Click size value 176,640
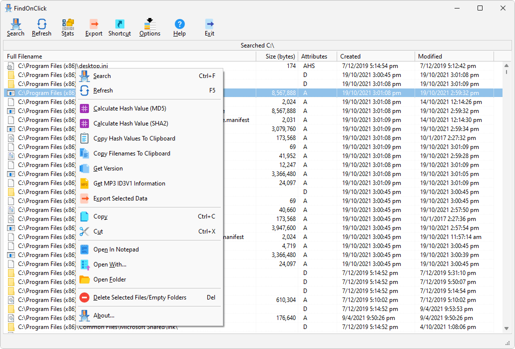Image resolution: width=515 pixels, height=349 pixels. click(286, 318)
